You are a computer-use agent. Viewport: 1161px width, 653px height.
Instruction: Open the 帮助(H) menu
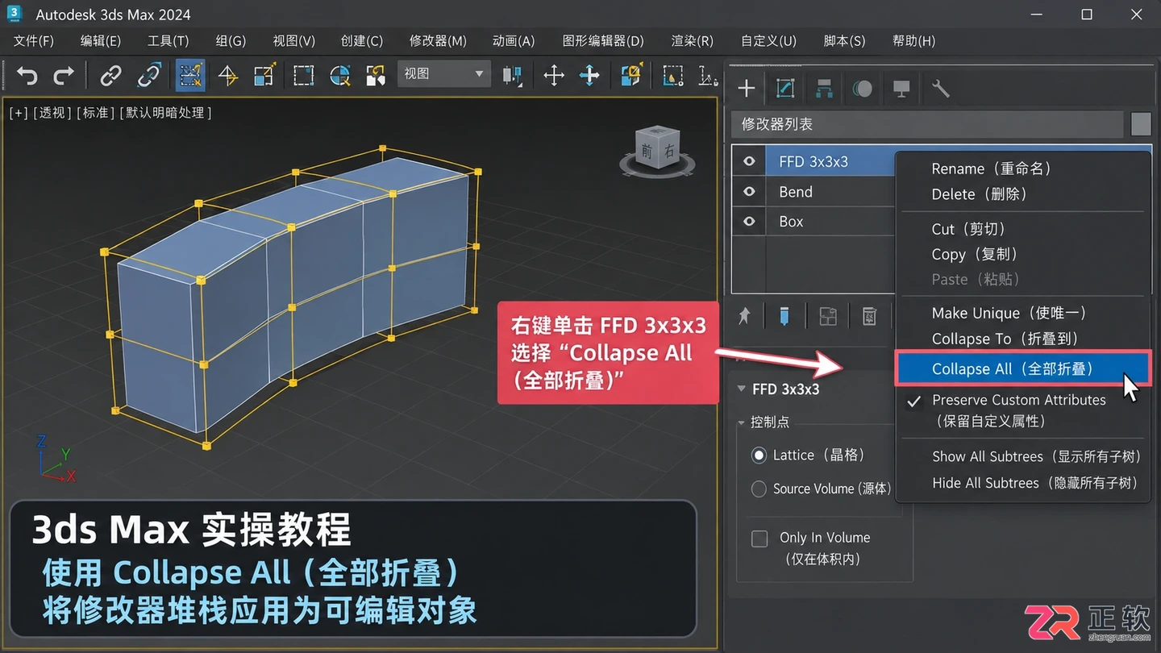point(913,40)
